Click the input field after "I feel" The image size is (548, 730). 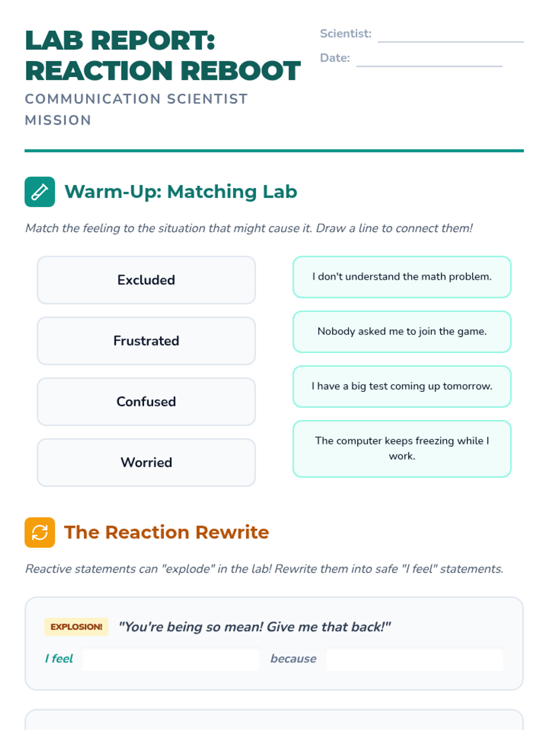[171, 659]
